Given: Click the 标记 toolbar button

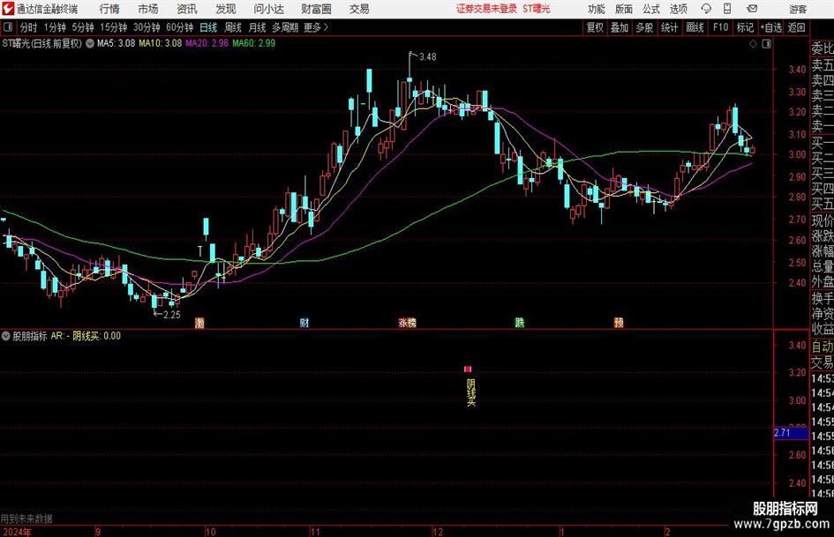Looking at the screenshot, I should point(745,27).
